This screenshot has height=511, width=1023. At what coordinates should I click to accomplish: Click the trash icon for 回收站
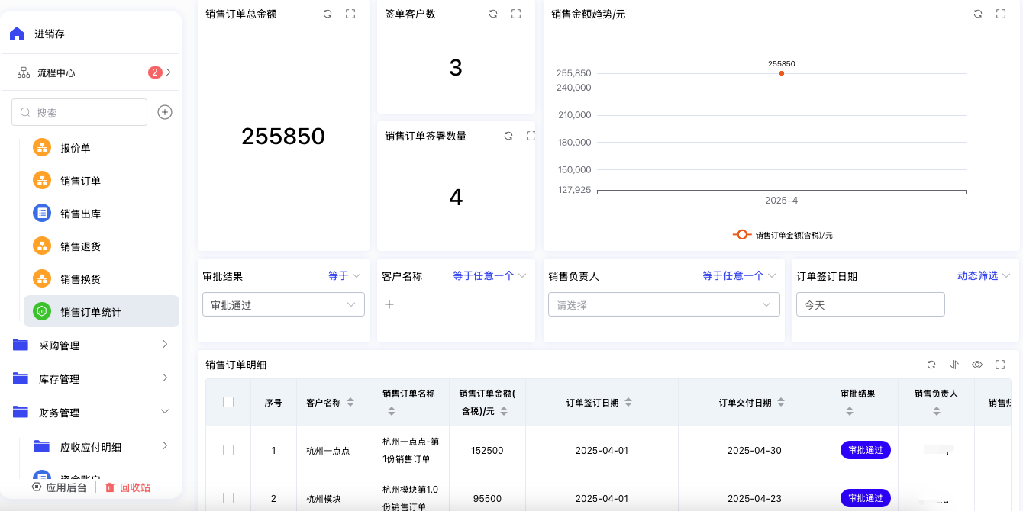click(x=110, y=487)
